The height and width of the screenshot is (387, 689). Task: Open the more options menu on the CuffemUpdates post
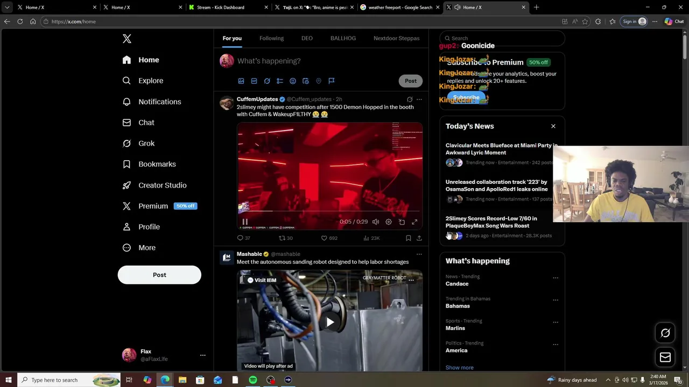tap(419, 99)
